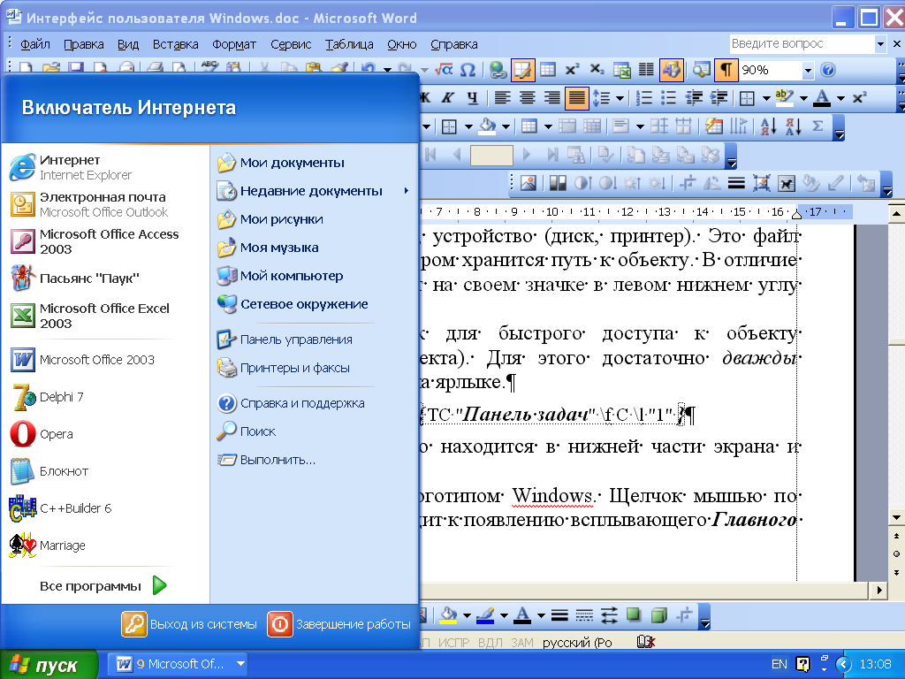The height and width of the screenshot is (679, 905).
Task: Open Моя музыка folder
Action: tap(314, 248)
